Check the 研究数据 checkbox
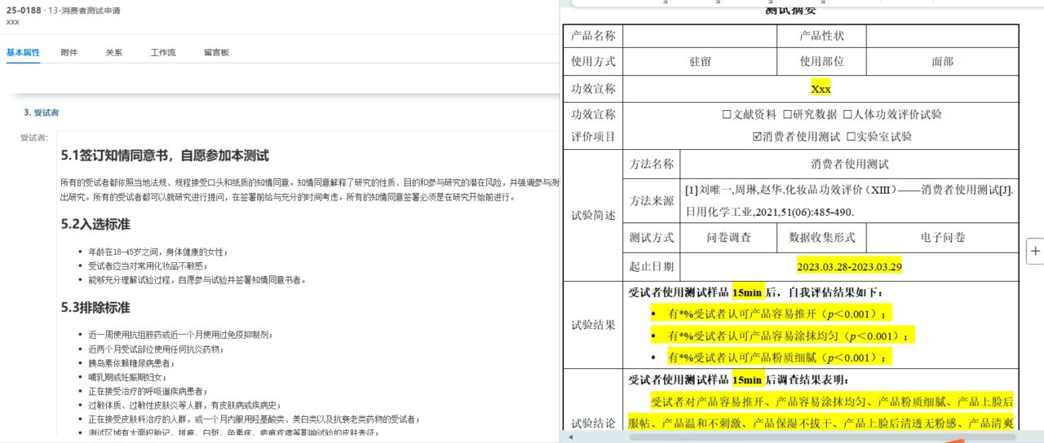The image size is (1044, 443). point(787,115)
